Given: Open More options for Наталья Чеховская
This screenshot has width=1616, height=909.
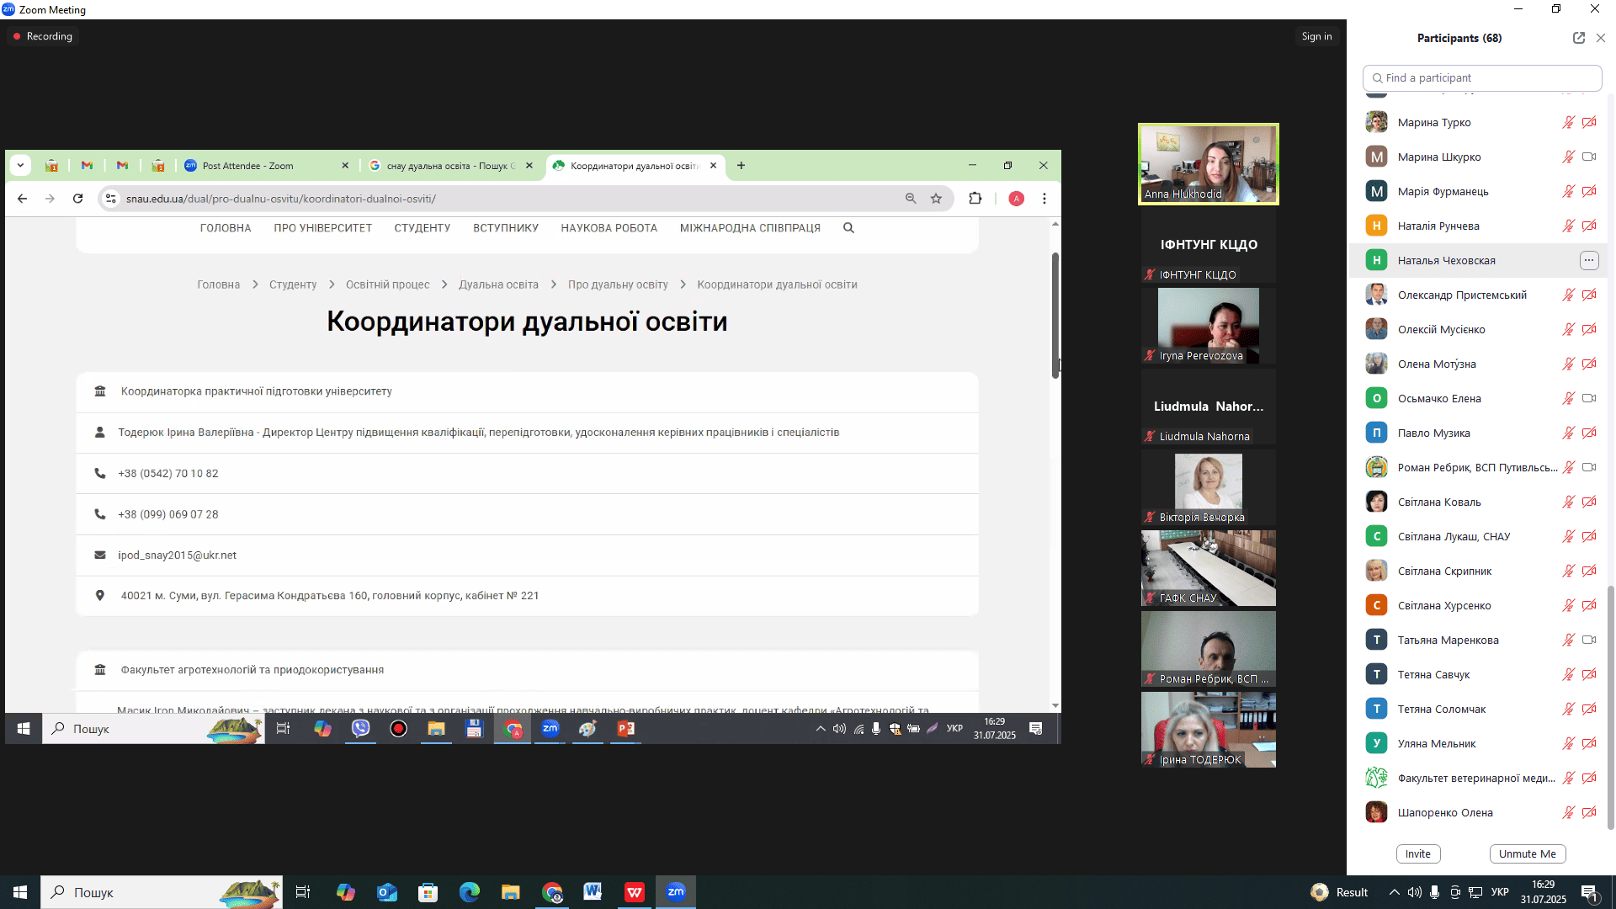Looking at the screenshot, I should point(1589,260).
